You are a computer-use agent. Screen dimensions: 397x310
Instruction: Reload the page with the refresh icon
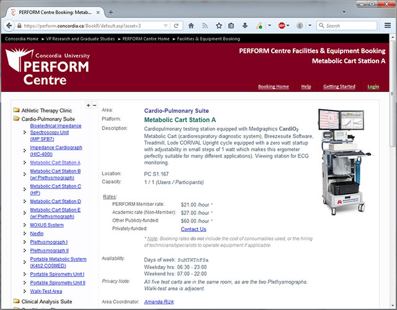coord(177,26)
